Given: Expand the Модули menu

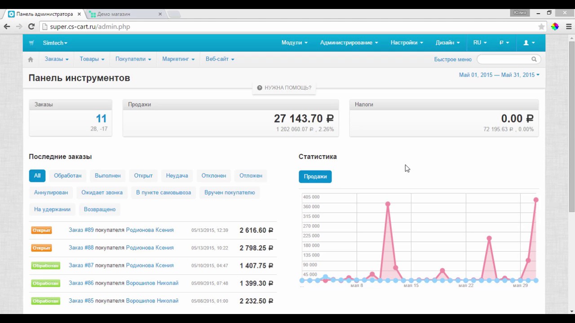Looking at the screenshot, I should click(295, 43).
